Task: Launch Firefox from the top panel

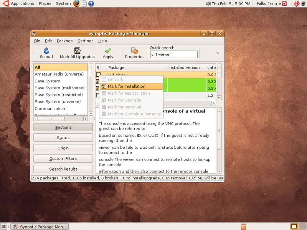Action: (76, 3)
